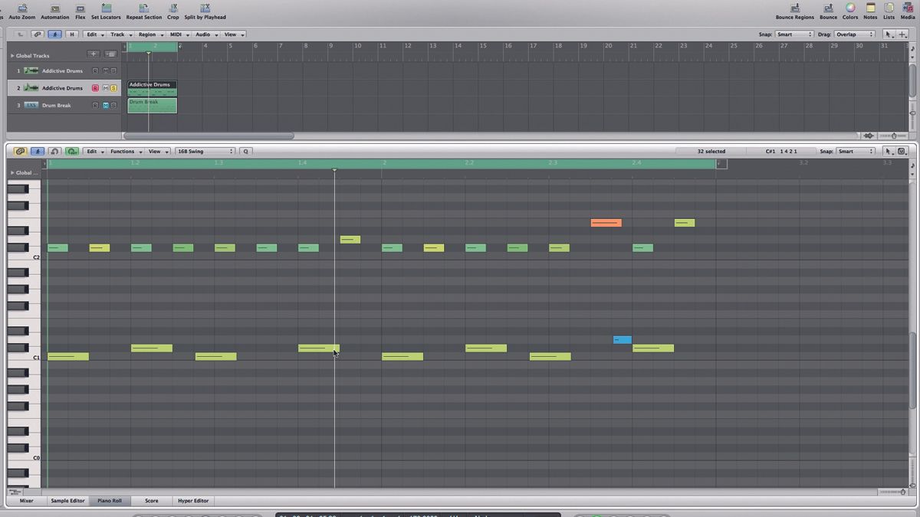Open the Arrange Audio menu
This screenshot has height=517, width=920.
tap(205, 34)
